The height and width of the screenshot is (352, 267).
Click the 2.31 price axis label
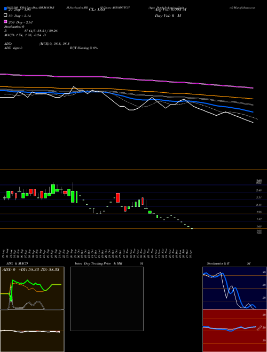(x=259, y=197)
